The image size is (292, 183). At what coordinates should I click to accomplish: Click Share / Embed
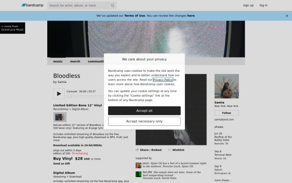pos(151,150)
